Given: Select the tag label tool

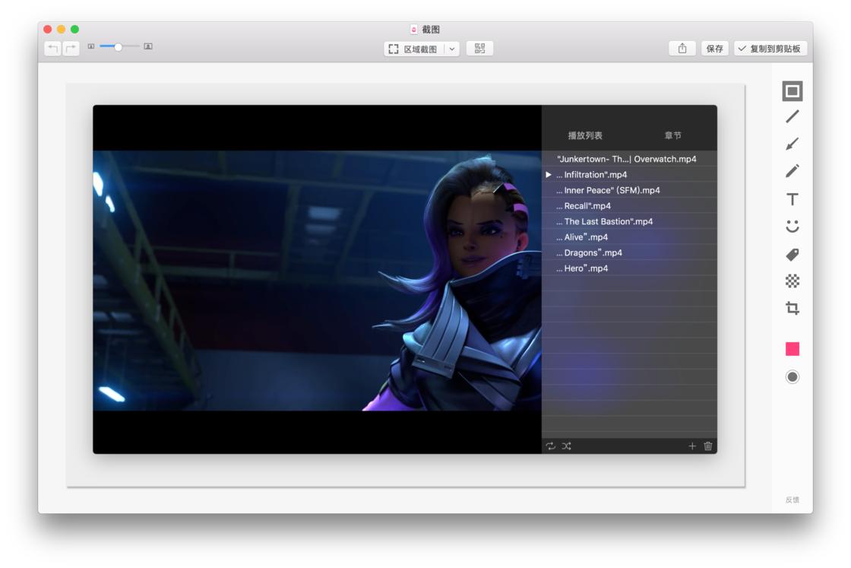Looking at the screenshot, I should click(x=792, y=254).
